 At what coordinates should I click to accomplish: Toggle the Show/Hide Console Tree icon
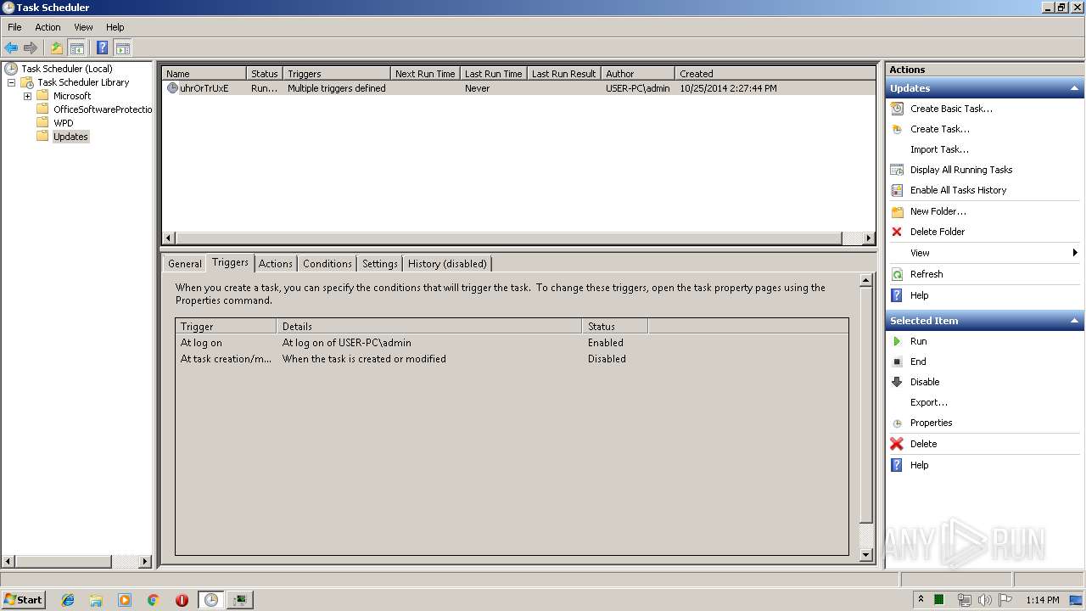76,48
